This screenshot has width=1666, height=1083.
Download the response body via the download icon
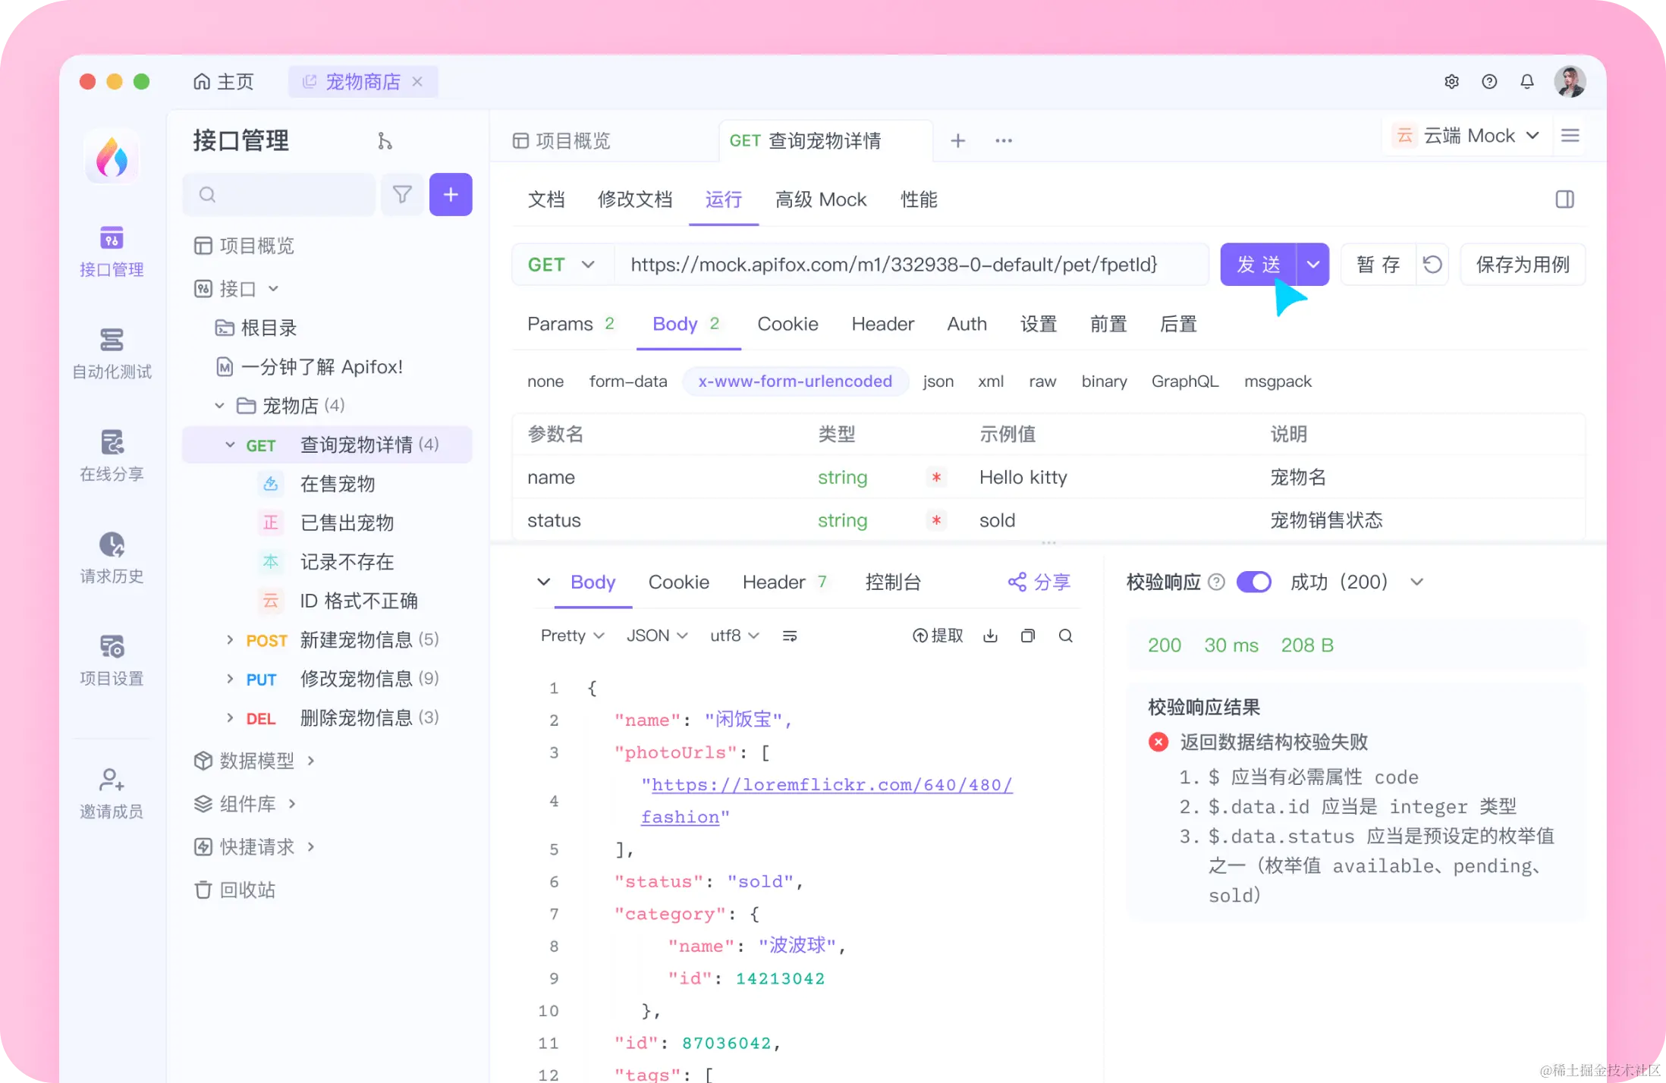(x=990, y=636)
